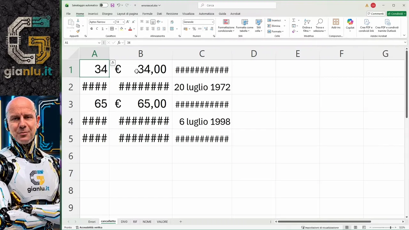The image size is (409, 230).
Task: Open the Aptos Narrow font dropdown
Action: [113, 22]
